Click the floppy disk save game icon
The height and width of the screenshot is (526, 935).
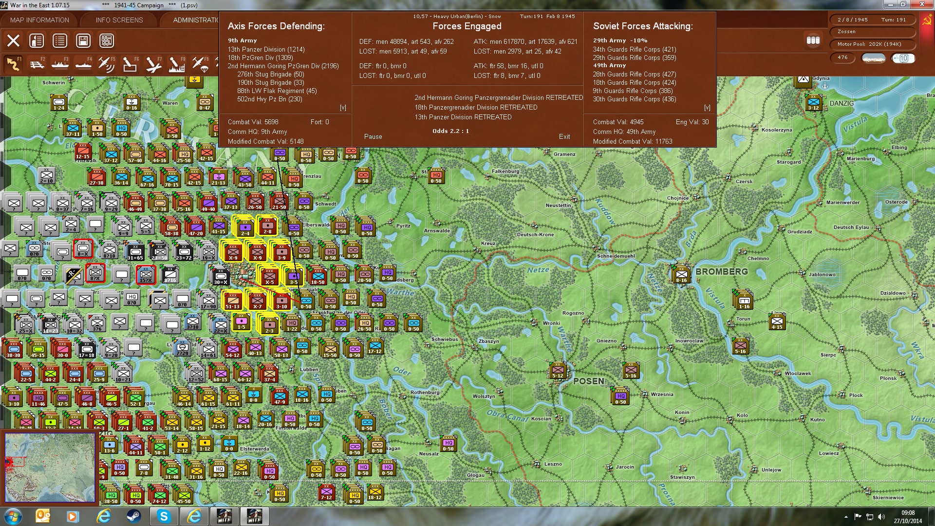[x=83, y=40]
